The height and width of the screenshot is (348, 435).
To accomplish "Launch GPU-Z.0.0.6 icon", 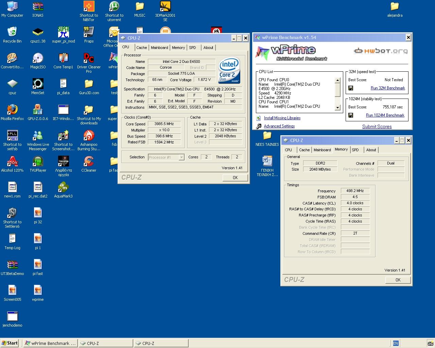I will click(38, 112).
